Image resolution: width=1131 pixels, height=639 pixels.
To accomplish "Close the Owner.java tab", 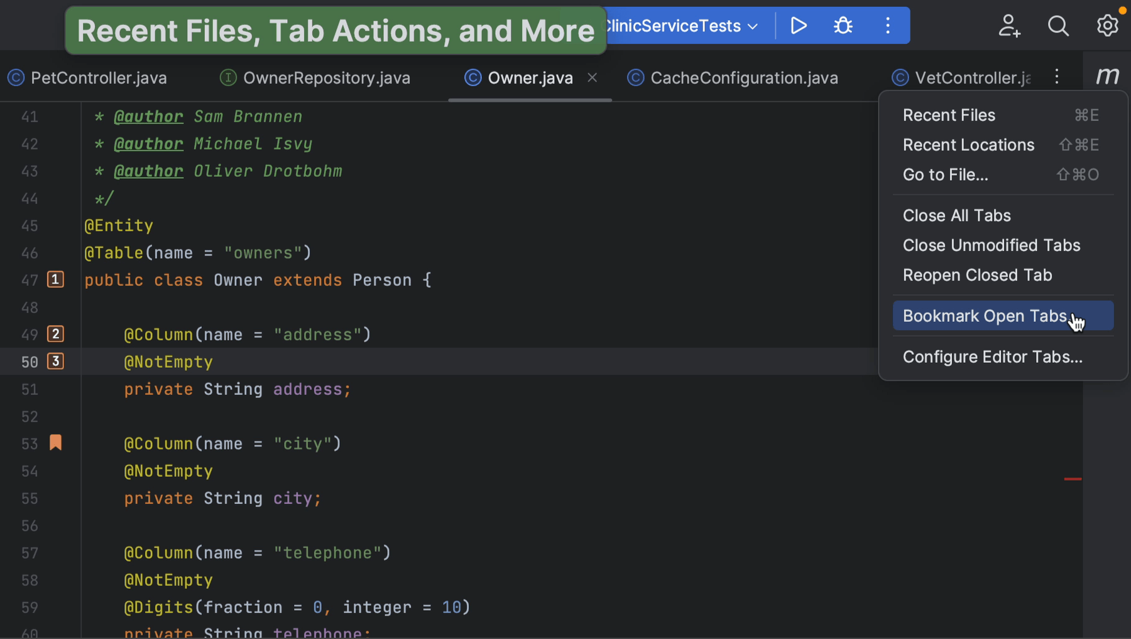I will [x=592, y=78].
